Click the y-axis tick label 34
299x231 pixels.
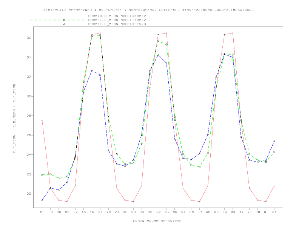coord(29,57)
